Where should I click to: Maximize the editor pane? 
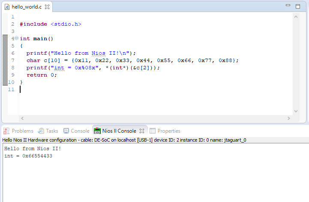pyautogui.click(x=298, y=6)
